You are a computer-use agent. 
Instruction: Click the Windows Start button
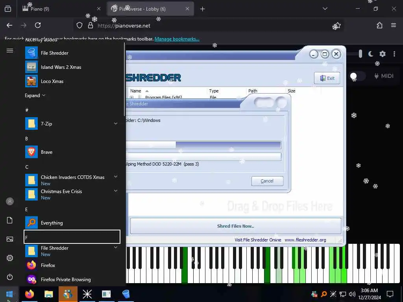[x=9, y=294]
